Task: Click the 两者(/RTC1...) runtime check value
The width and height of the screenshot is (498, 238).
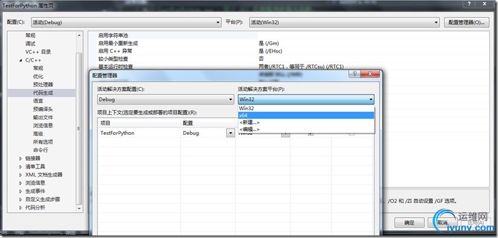Action: 301,66
